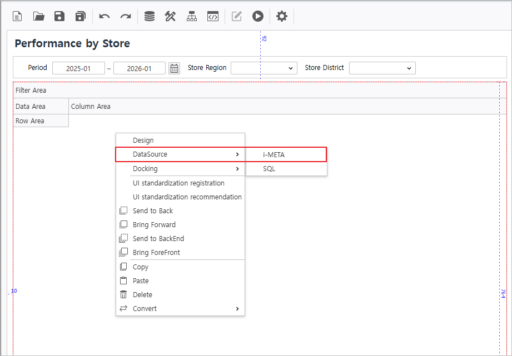
Task: Undo the last action
Action: (x=105, y=16)
